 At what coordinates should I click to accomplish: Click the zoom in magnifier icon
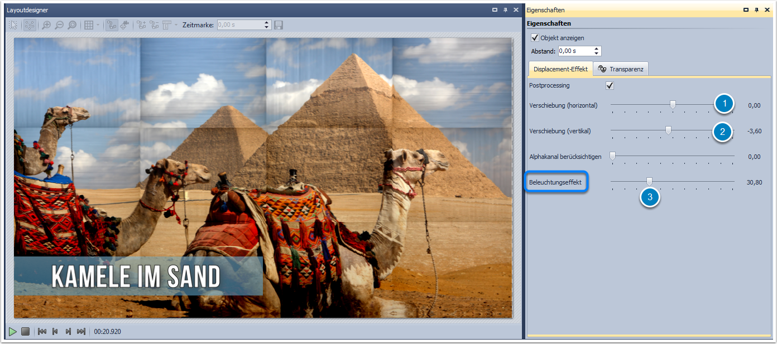[x=46, y=25]
